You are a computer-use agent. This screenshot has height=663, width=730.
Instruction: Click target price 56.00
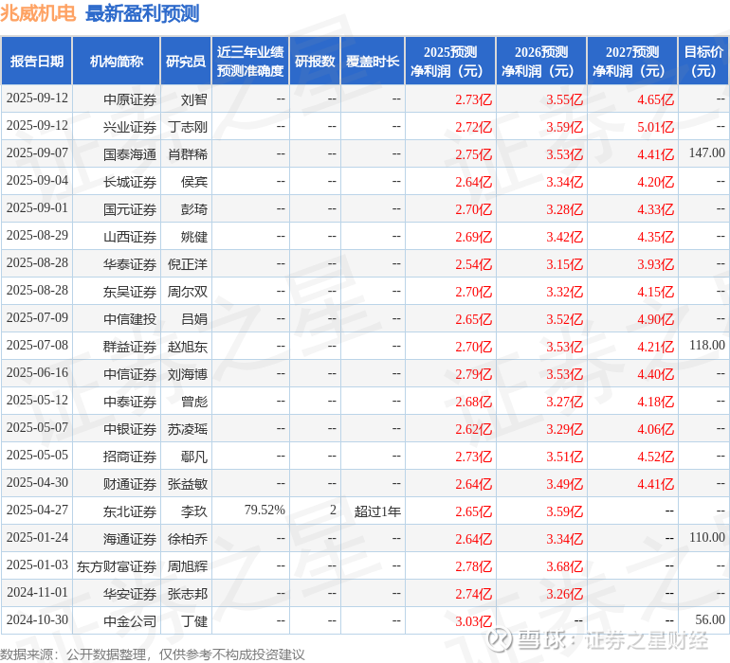coord(710,619)
